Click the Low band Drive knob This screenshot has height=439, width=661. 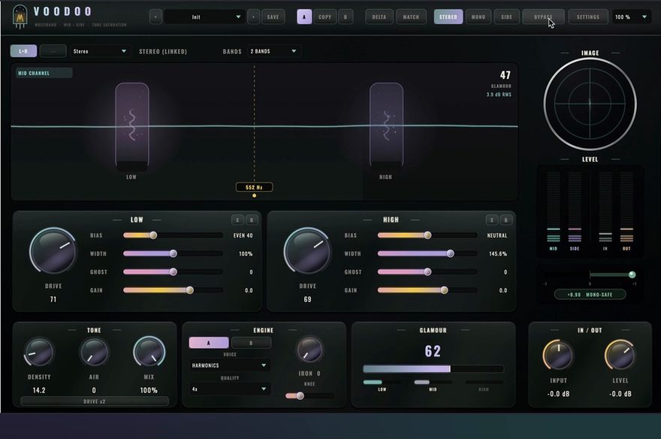[x=53, y=251]
